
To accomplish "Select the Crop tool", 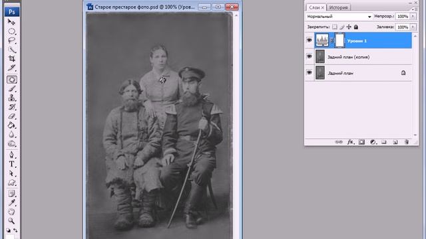I will [11, 58].
